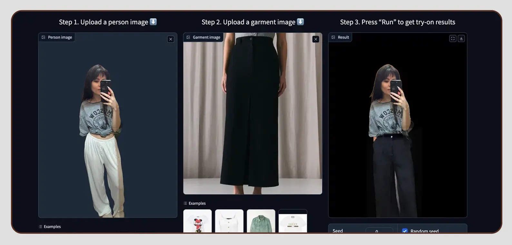Pick the green denim jacket example
This screenshot has width=512, height=245.
pyautogui.click(x=261, y=221)
